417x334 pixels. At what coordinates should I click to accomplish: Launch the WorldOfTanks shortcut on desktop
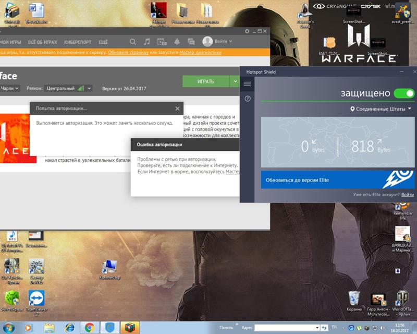[403, 303]
